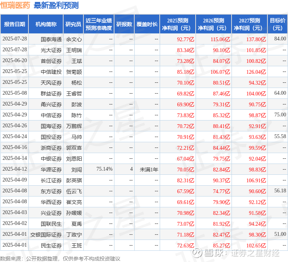Click the 2026预测净利润 column header

[214, 24]
